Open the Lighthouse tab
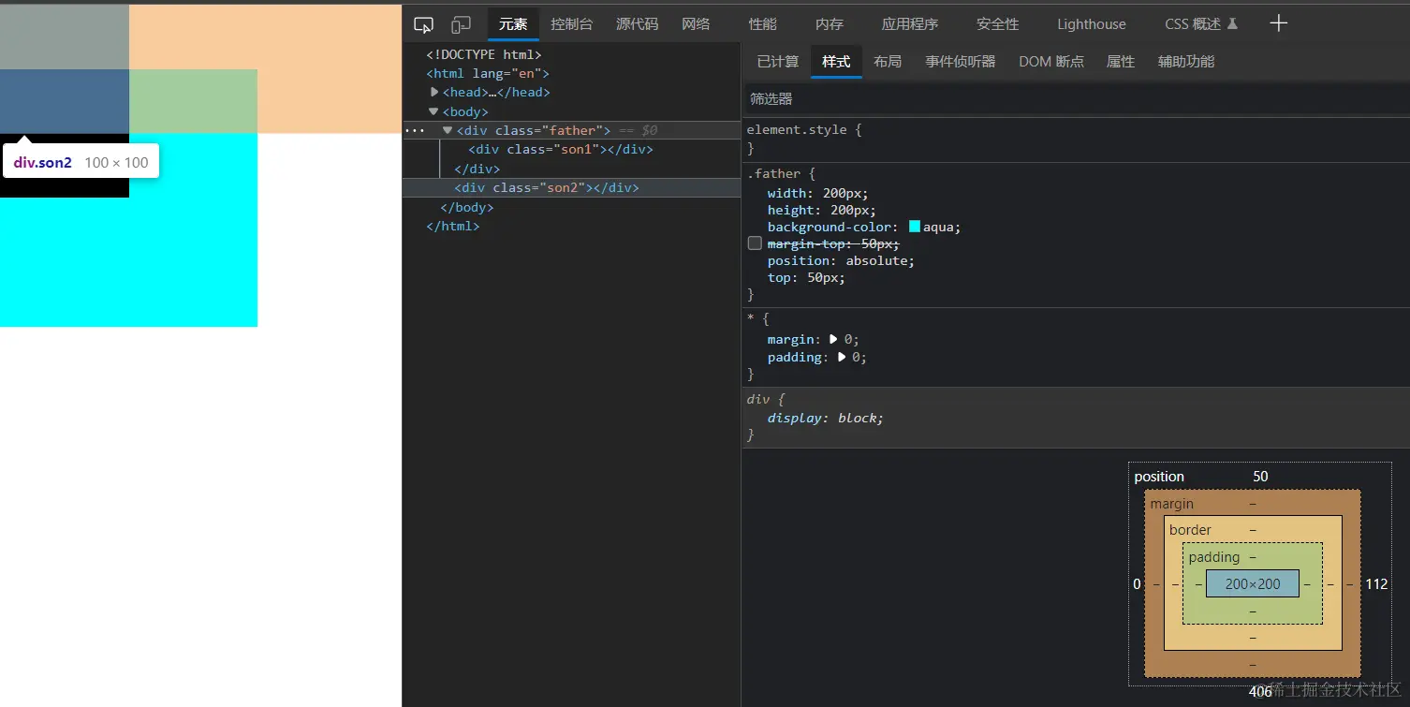1410x707 pixels. [1092, 24]
